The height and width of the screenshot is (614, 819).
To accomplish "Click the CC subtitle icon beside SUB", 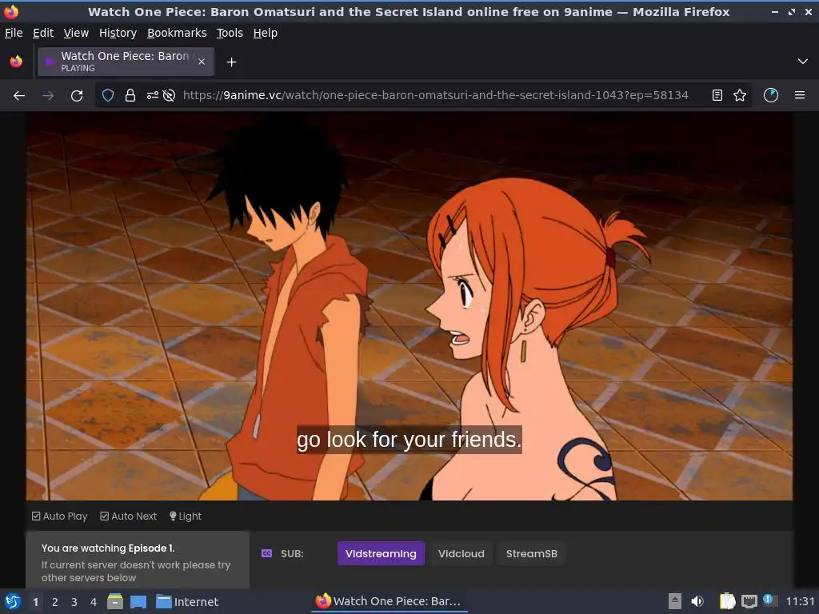I will (266, 553).
